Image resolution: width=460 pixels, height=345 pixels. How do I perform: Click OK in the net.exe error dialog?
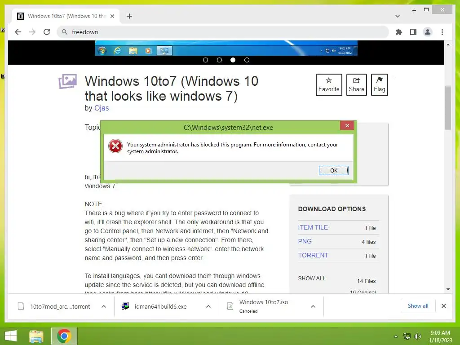334,170
